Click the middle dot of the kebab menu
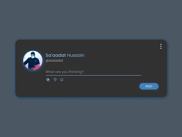Viewport: 182px width, 137px height. click(x=161, y=46)
